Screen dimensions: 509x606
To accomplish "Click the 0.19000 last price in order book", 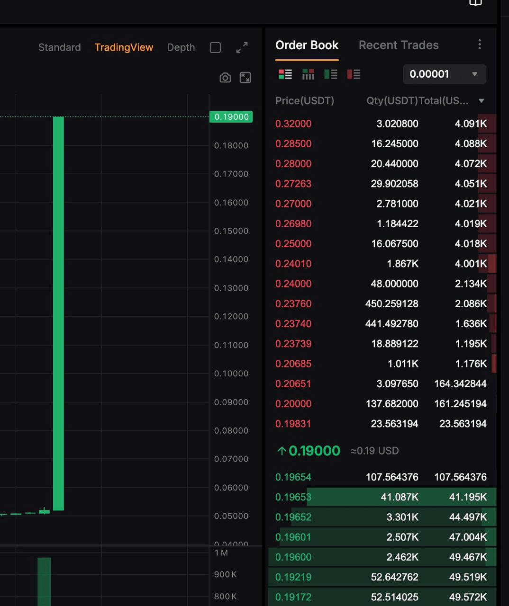I will pos(314,451).
